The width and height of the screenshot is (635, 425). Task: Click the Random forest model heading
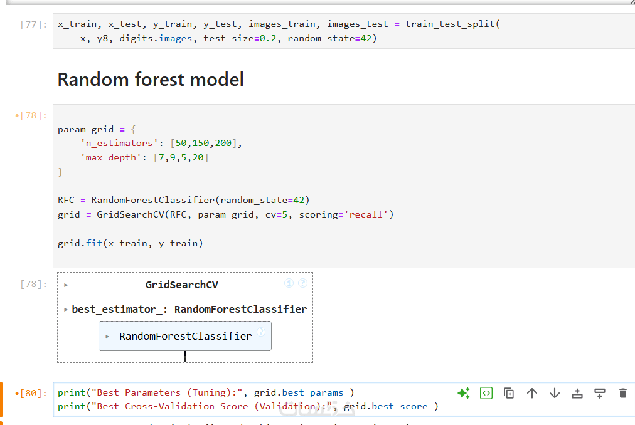tap(151, 80)
